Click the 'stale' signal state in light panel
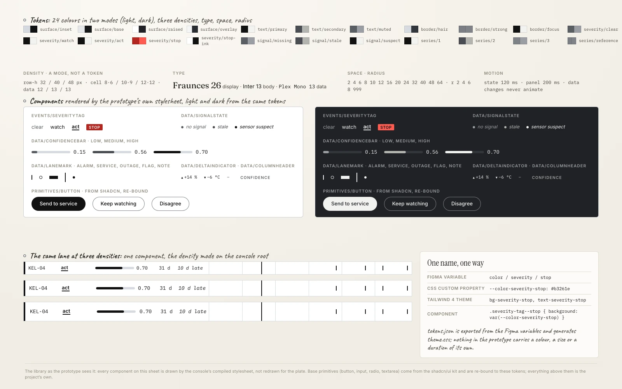 point(220,127)
